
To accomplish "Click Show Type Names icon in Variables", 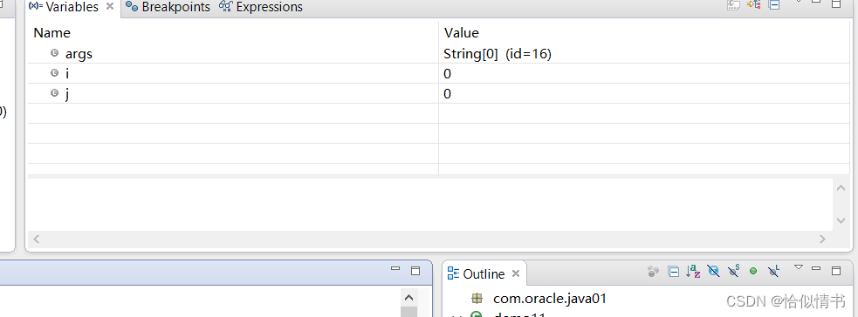I will [733, 5].
